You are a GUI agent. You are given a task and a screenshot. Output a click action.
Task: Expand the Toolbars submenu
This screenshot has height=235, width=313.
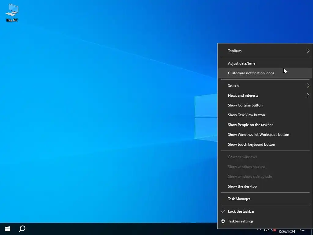(265, 51)
